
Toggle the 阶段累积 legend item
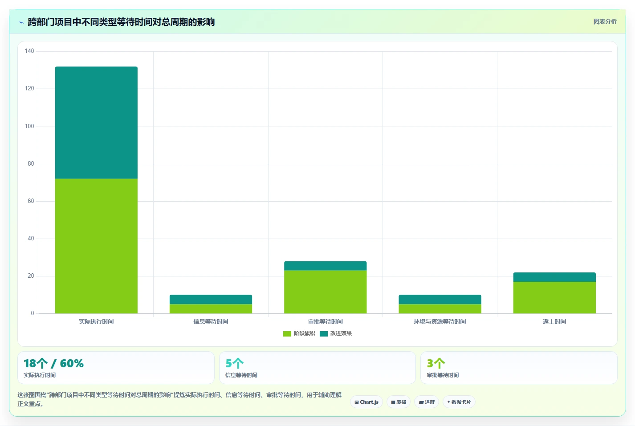(x=299, y=333)
